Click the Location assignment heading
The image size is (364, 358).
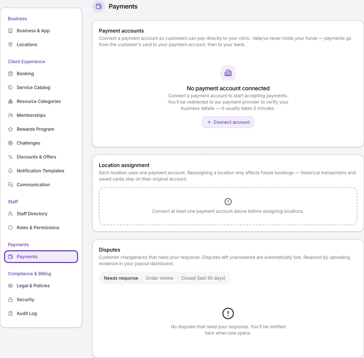(124, 165)
